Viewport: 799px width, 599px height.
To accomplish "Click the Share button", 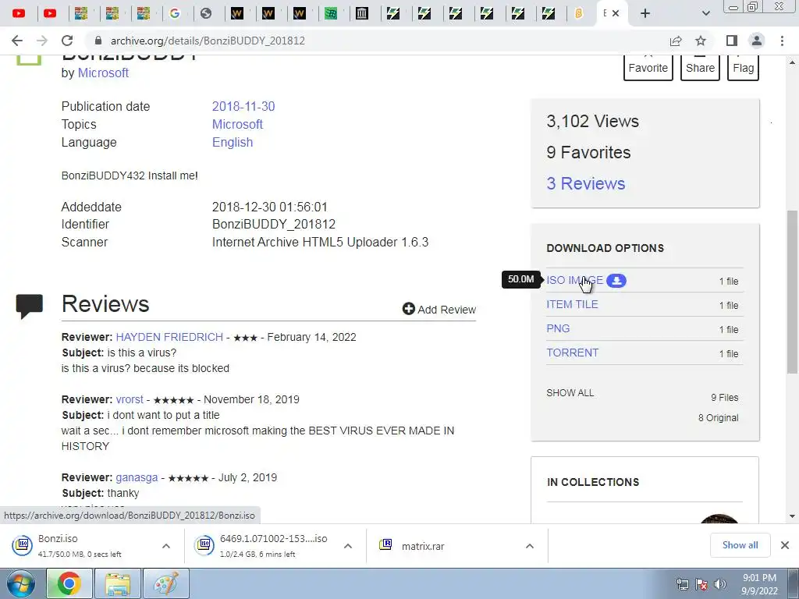I will point(700,68).
